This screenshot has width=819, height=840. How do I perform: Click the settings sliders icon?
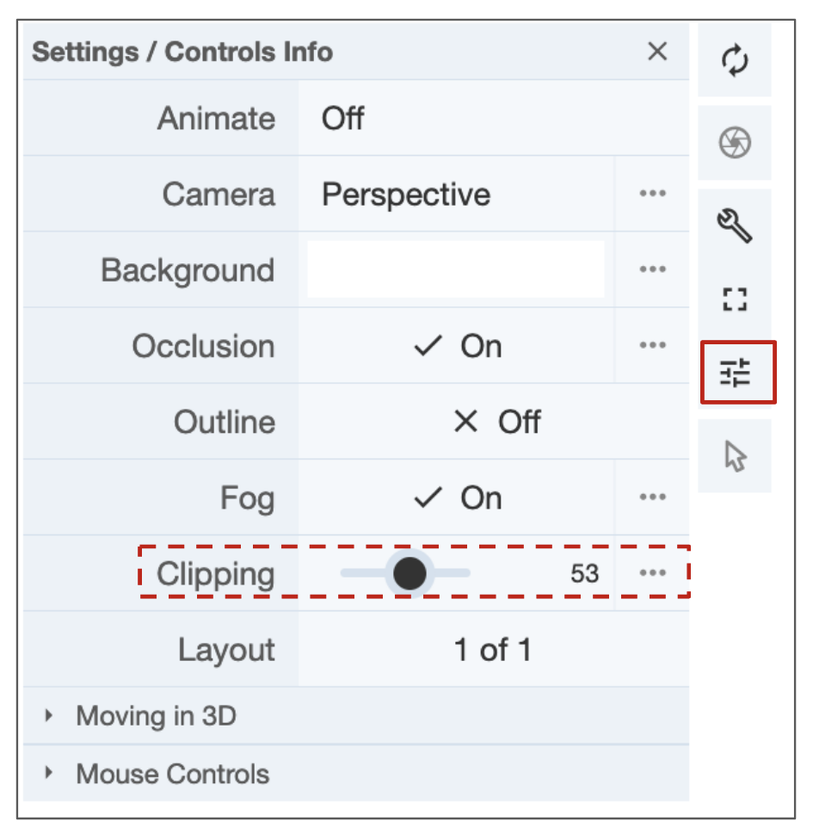coord(736,373)
